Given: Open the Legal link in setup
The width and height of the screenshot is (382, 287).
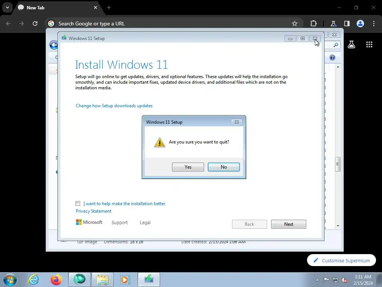Looking at the screenshot, I should [145, 223].
